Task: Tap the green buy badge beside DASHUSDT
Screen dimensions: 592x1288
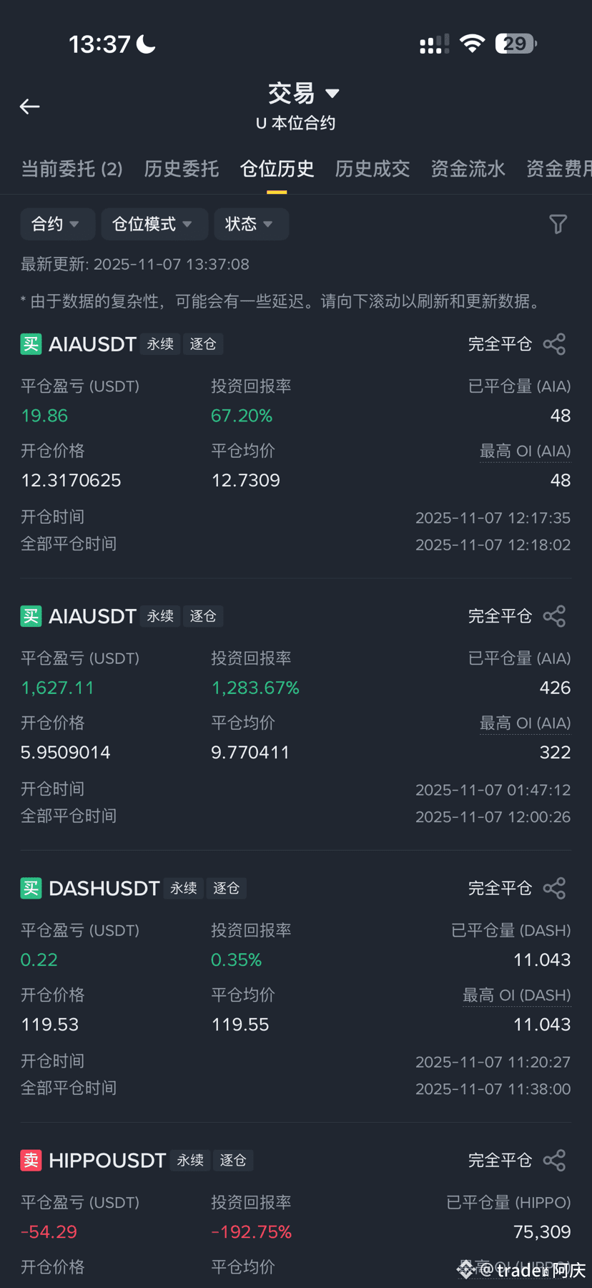Action: point(31,888)
